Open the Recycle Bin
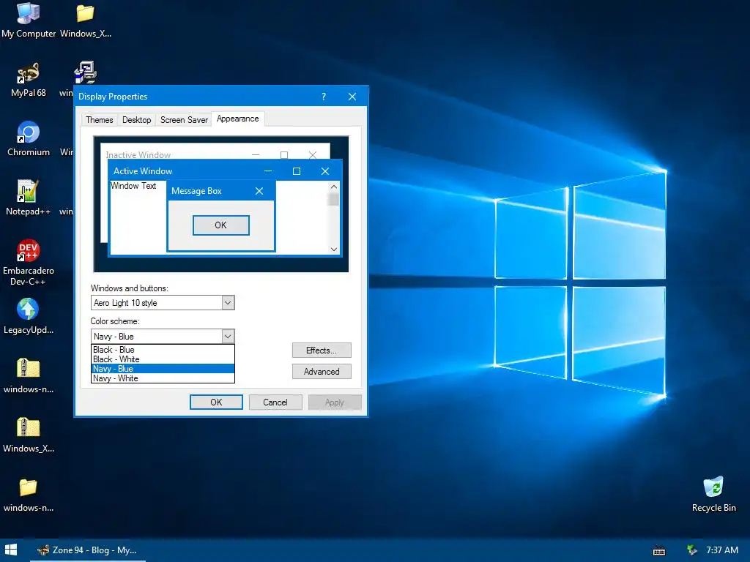 point(713,494)
